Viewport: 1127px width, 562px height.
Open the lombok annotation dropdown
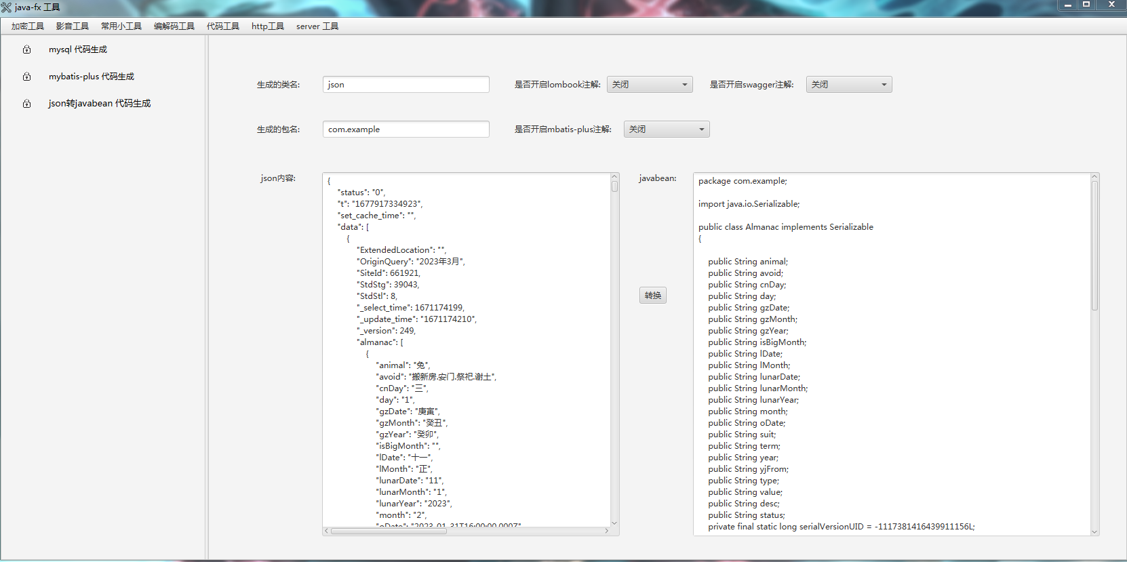[x=649, y=85]
